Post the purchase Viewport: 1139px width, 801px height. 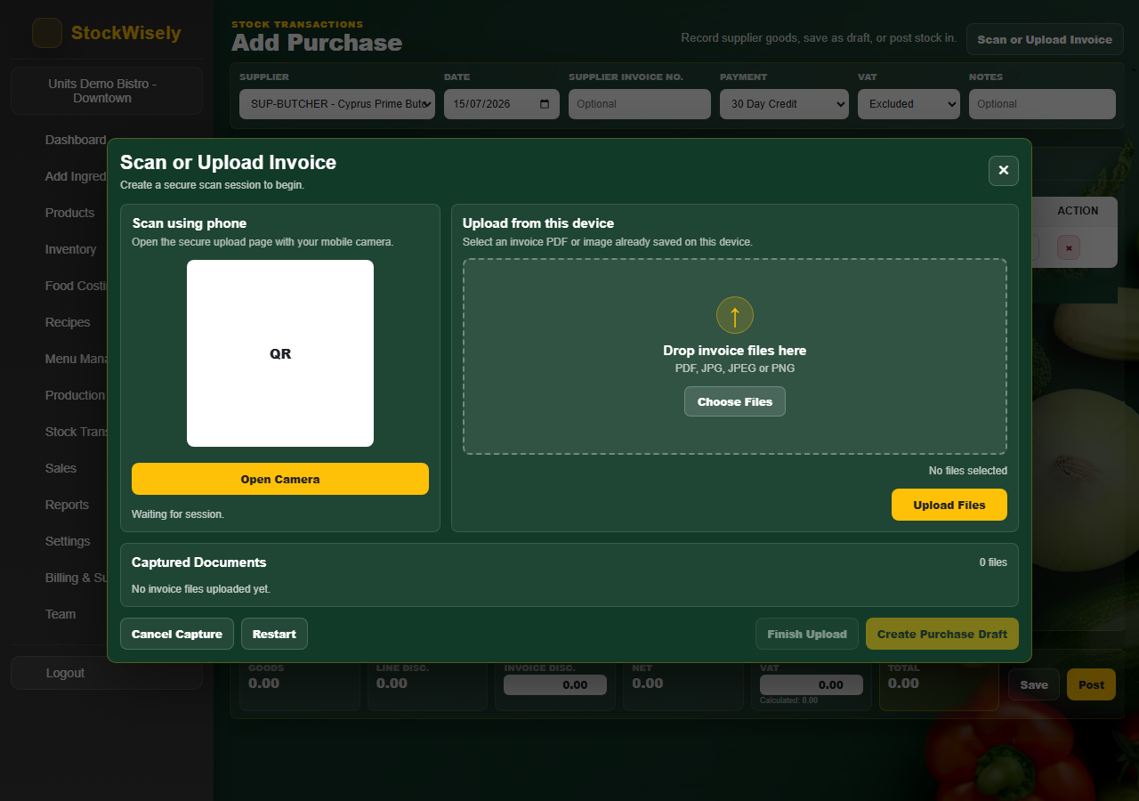[x=1091, y=684]
